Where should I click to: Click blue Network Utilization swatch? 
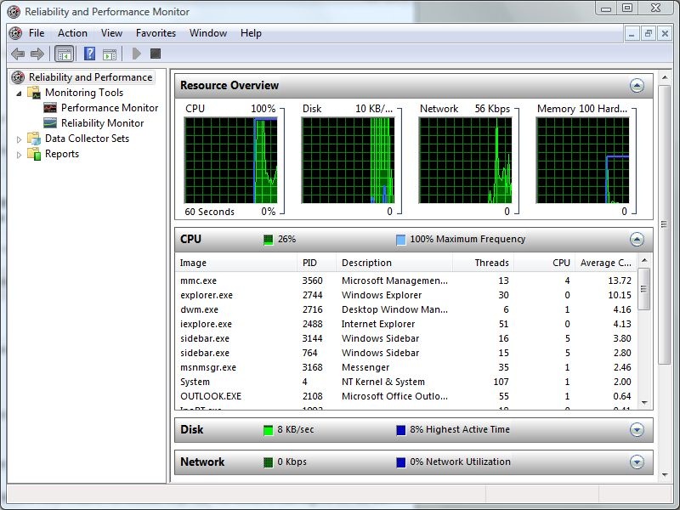coord(401,462)
